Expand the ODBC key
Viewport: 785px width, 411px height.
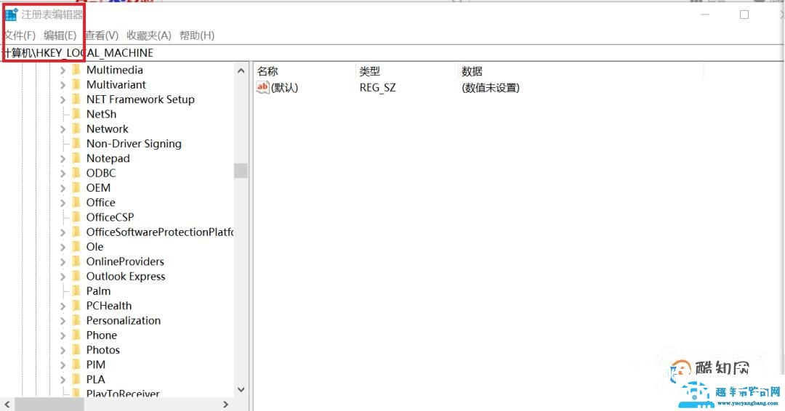coord(63,174)
